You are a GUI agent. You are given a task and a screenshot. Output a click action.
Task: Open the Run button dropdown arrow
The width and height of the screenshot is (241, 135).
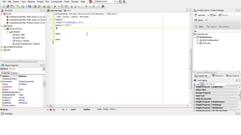pos(59,6)
